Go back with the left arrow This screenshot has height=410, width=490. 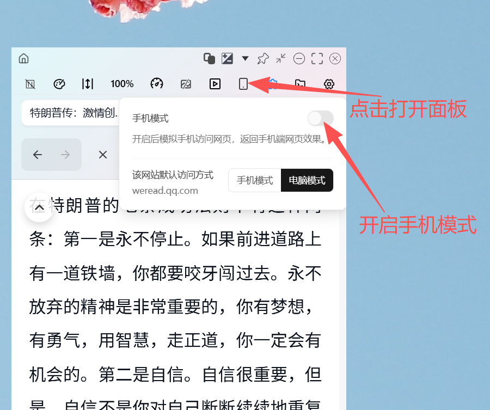pyautogui.click(x=38, y=155)
